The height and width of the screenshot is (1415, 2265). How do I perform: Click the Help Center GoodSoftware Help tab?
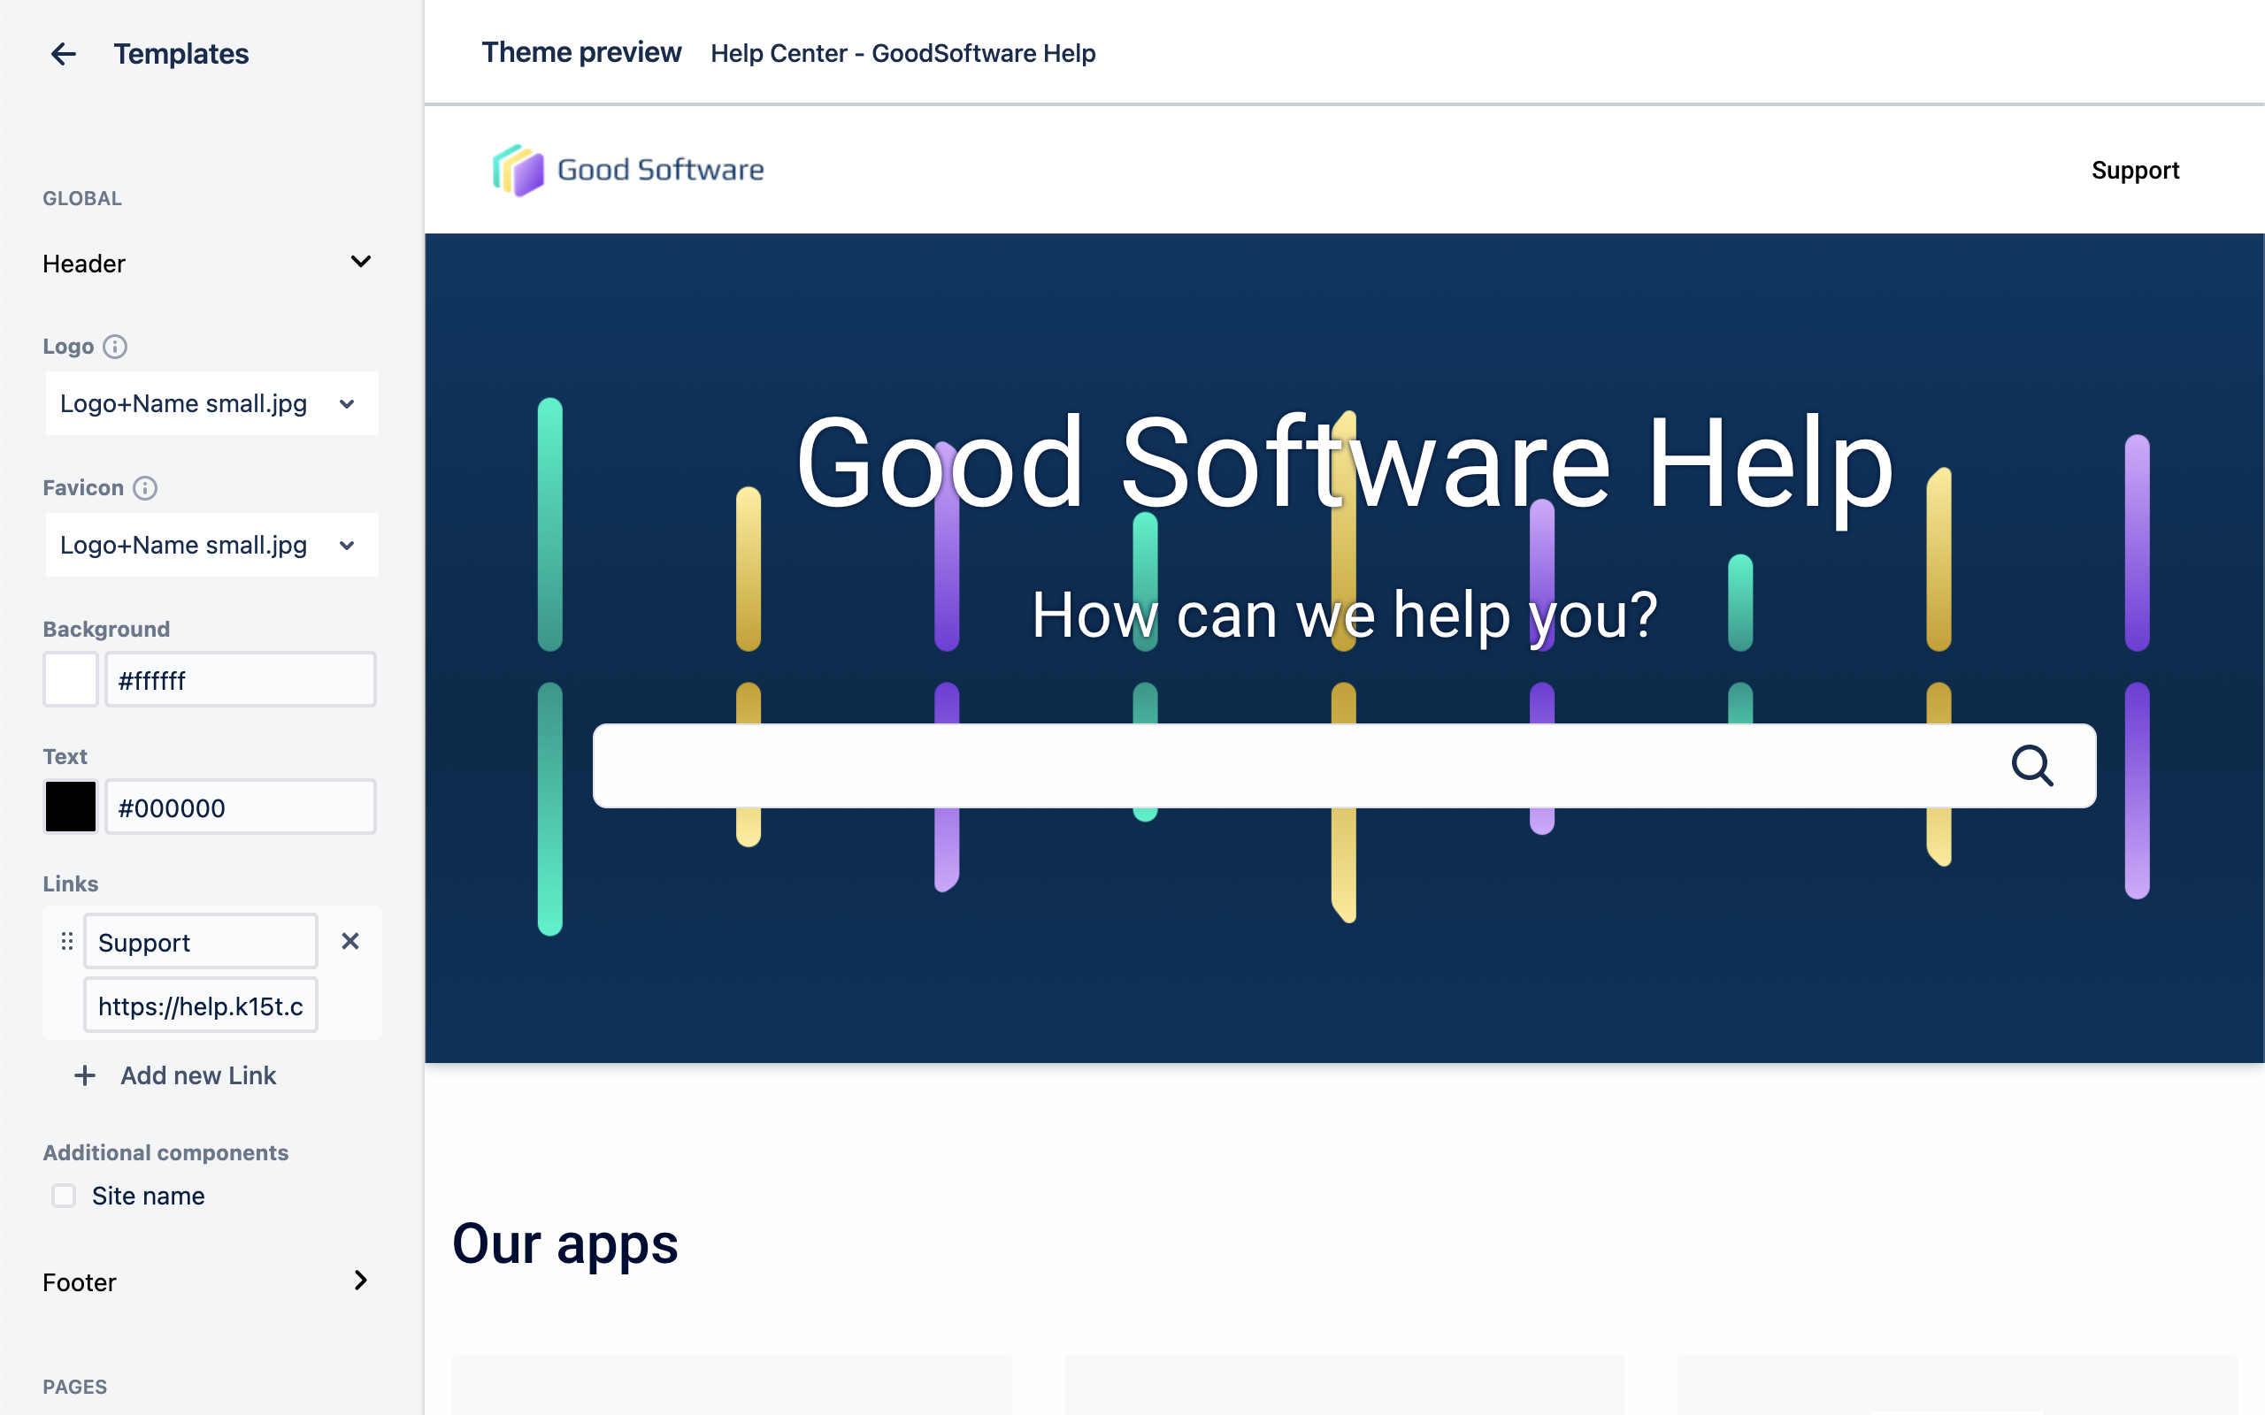coord(903,52)
